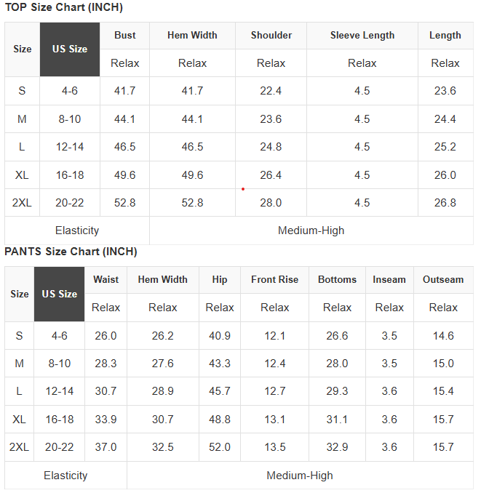This screenshot has height=493, width=481.
Task: Select the Bottoms column header
Action: coord(337,279)
